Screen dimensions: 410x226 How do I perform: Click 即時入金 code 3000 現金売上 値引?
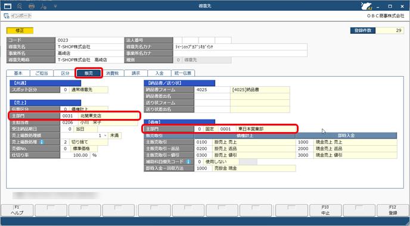(305, 155)
